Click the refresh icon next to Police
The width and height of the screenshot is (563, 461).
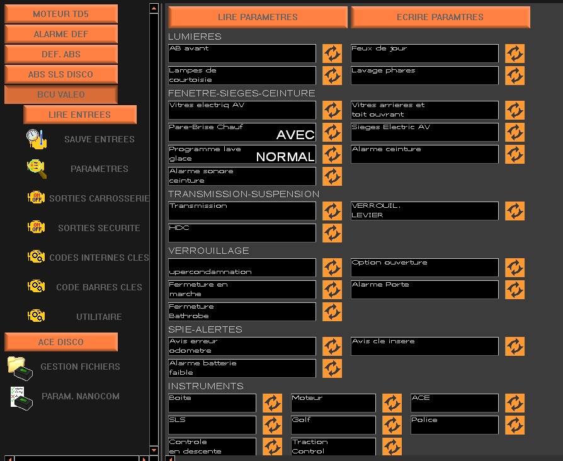coord(515,425)
